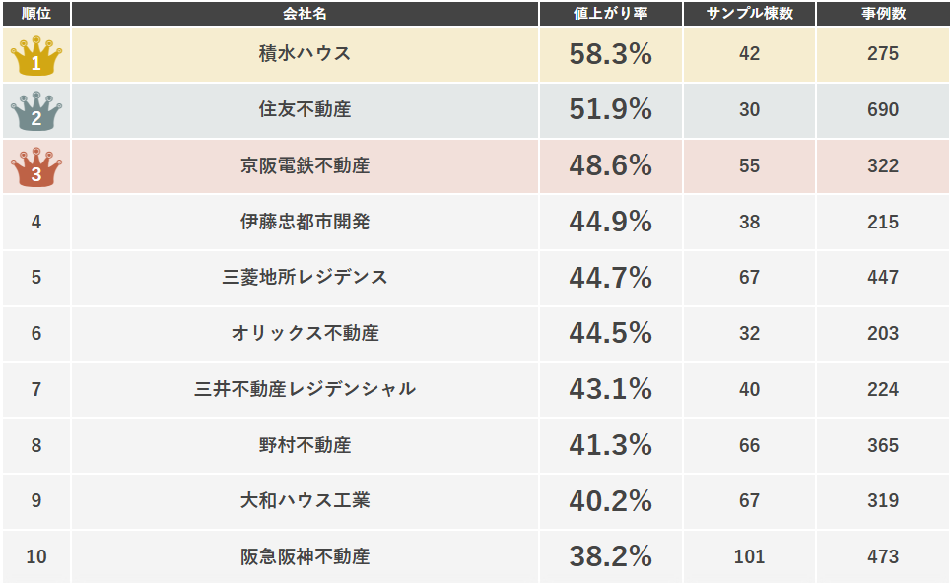Choose 三菱地所レジデンス company name
951x583 pixels.
[306, 277]
